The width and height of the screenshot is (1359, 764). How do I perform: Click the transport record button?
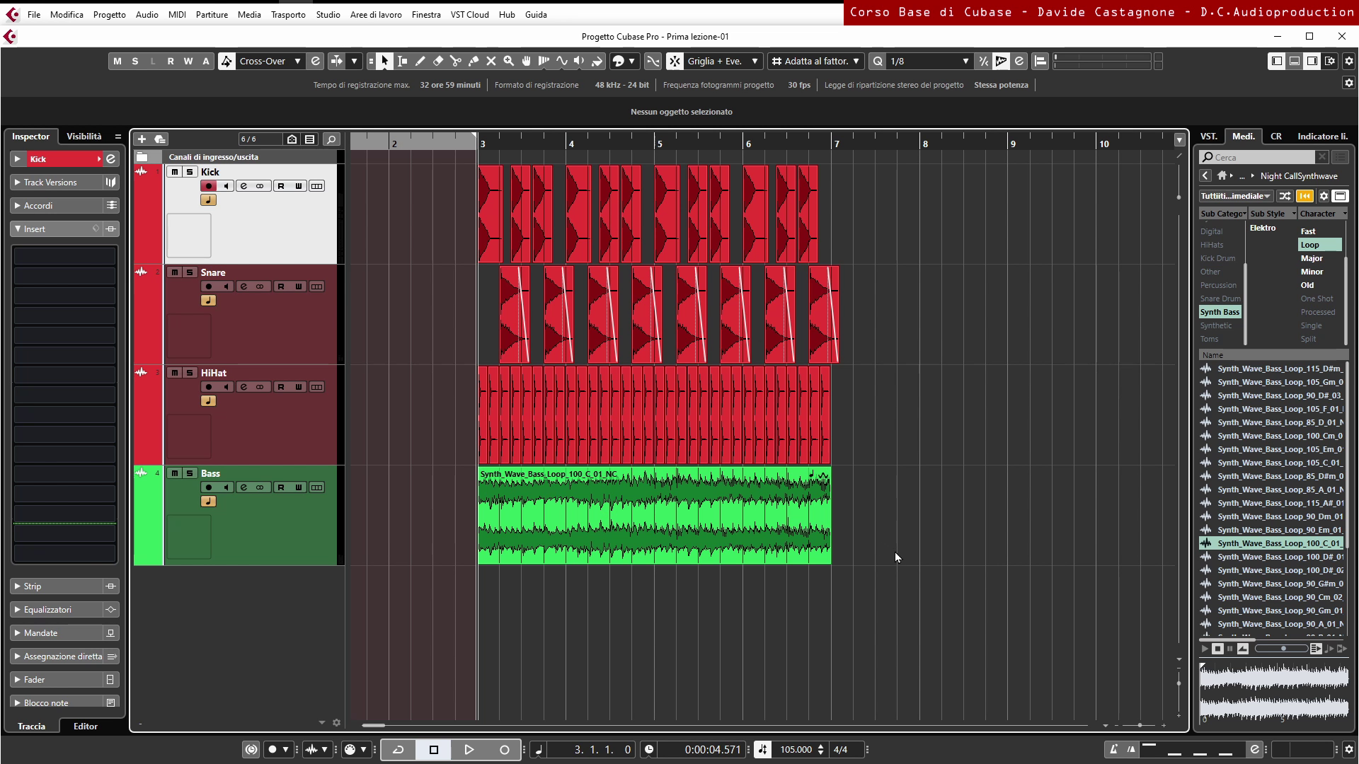[x=505, y=750]
